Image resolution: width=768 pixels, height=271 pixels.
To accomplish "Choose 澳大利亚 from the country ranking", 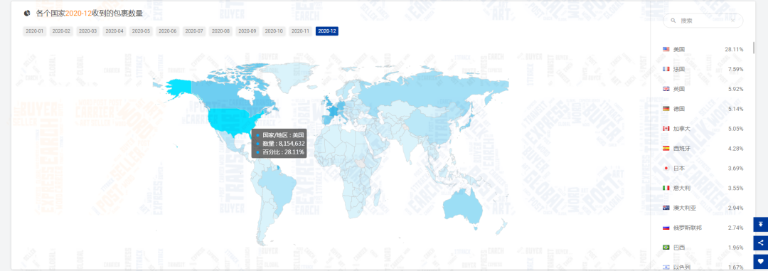I will [x=685, y=208].
